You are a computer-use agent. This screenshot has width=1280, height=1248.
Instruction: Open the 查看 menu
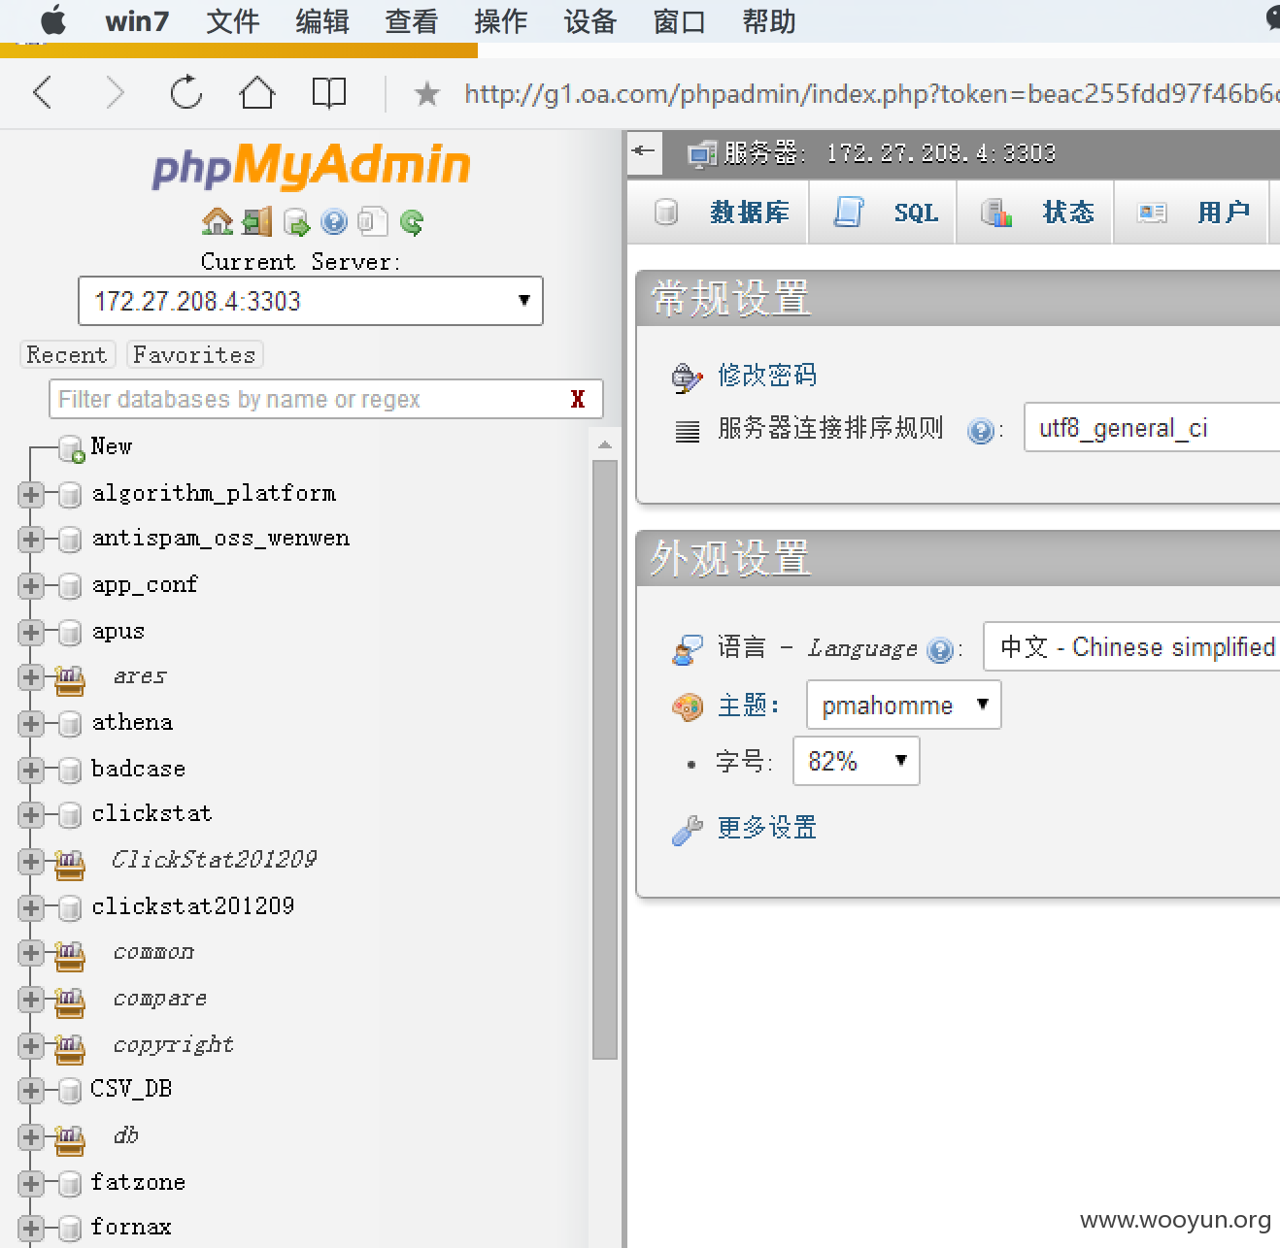(412, 20)
